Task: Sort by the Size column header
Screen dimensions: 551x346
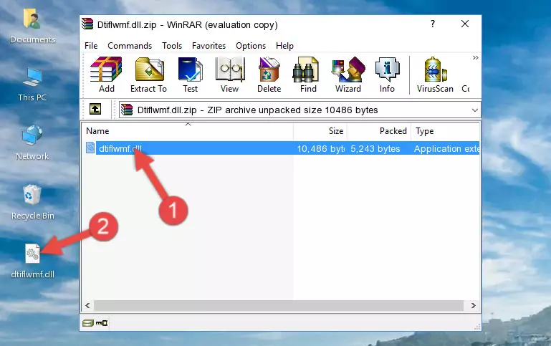Action: pyautogui.click(x=320, y=131)
